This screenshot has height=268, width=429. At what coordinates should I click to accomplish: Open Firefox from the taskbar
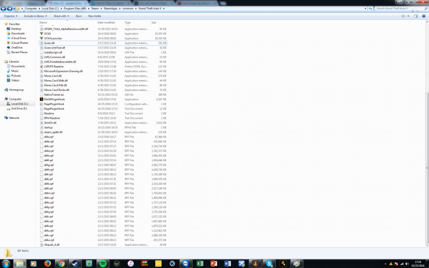coord(47,264)
